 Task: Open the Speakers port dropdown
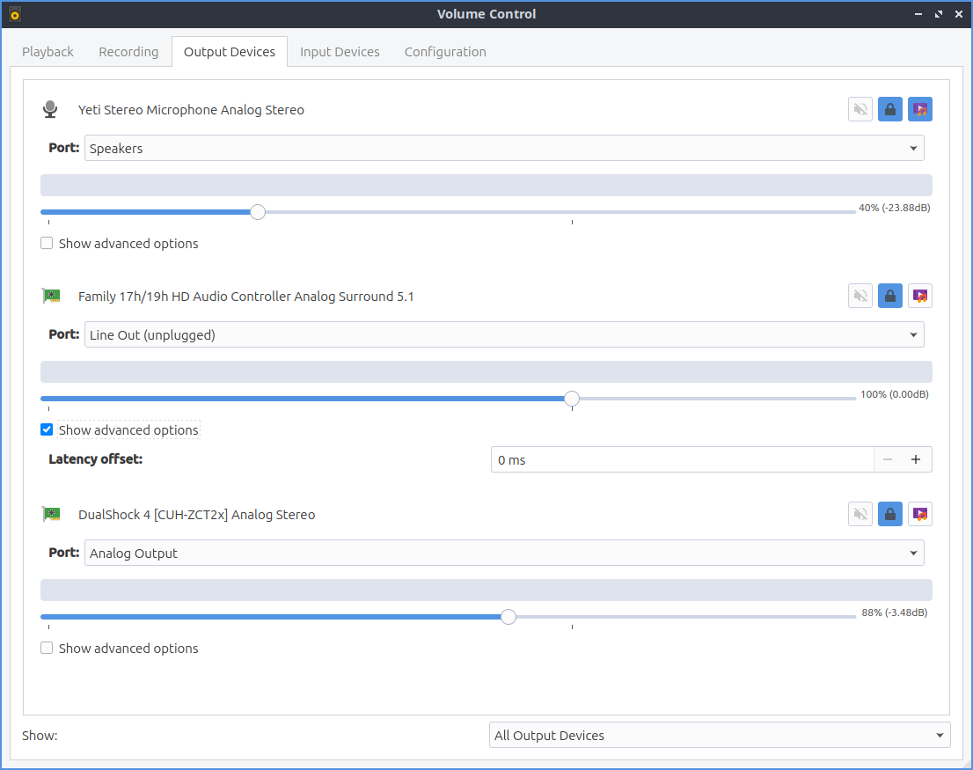pos(504,149)
